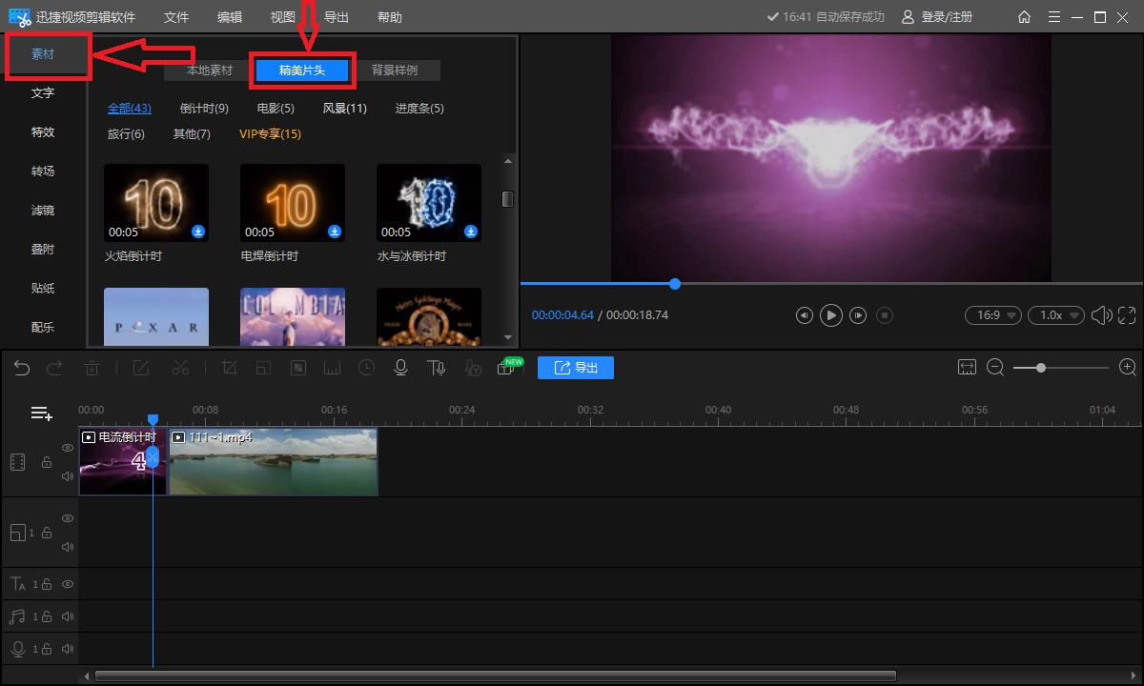Open the 16:9 aspect ratio dropdown
The height and width of the screenshot is (686, 1144).
click(992, 314)
